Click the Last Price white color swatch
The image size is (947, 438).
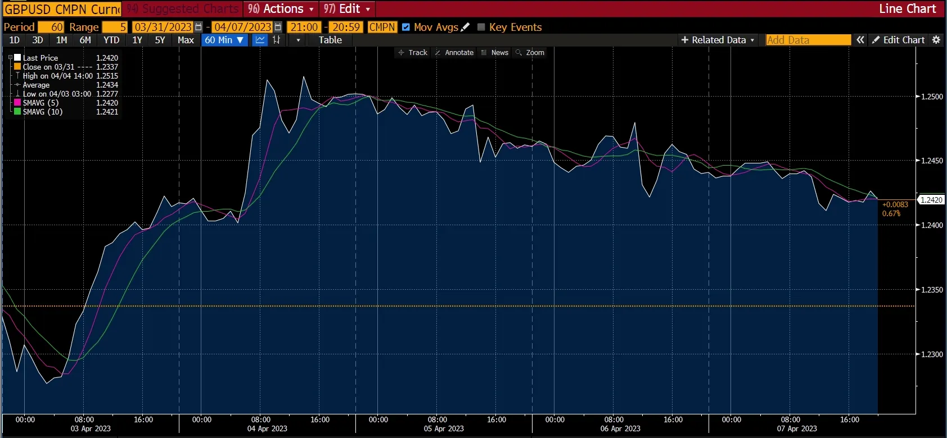pyautogui.click(x=17, y=58)
